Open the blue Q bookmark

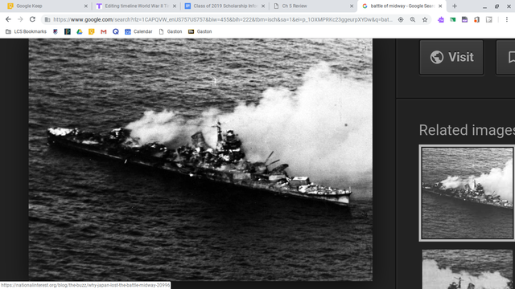click(x=116, y=31)
